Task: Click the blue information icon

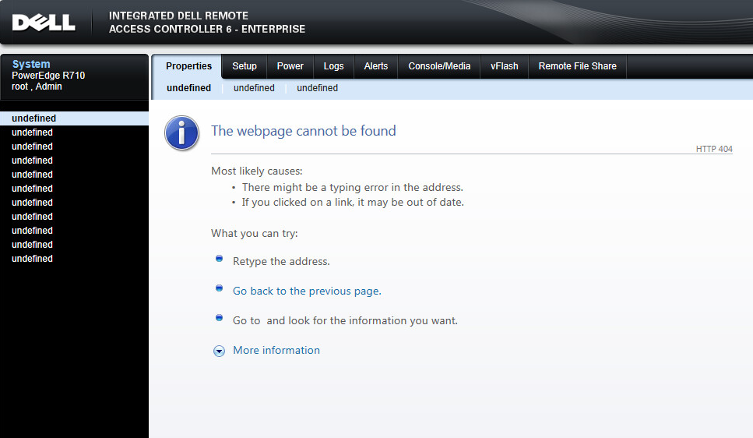Action: [x=182, y=132]
